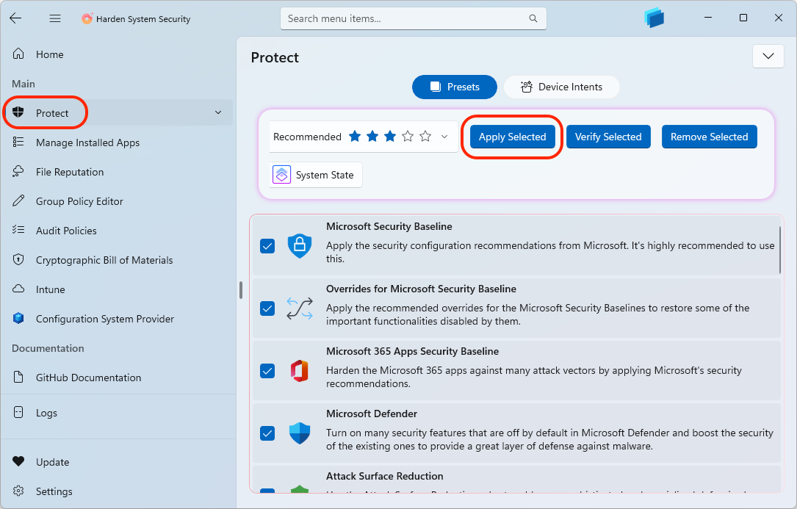The height and width of the screenshot is (509, 797).
Task: Open the Recommended preset dropdown
Action: (x=364, y=137)
